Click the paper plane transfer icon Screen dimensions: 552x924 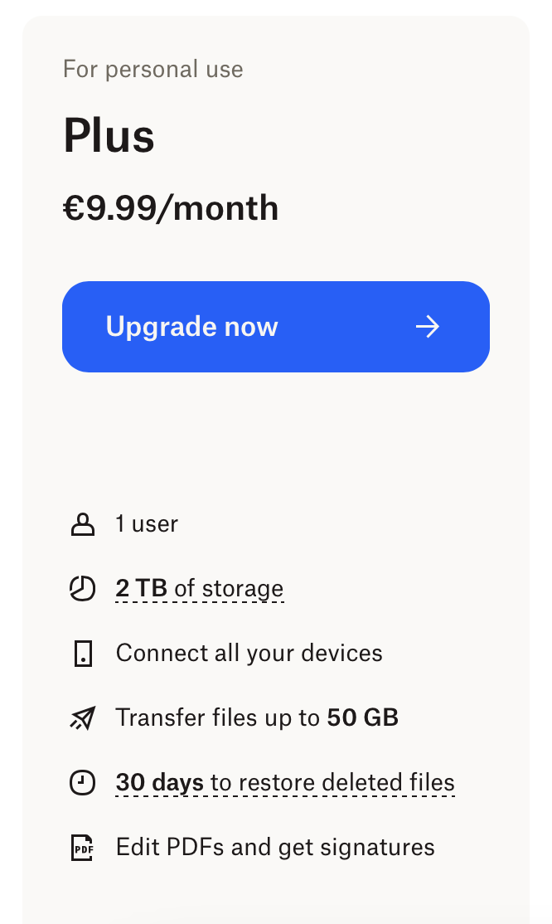click(x=82, y=717)
